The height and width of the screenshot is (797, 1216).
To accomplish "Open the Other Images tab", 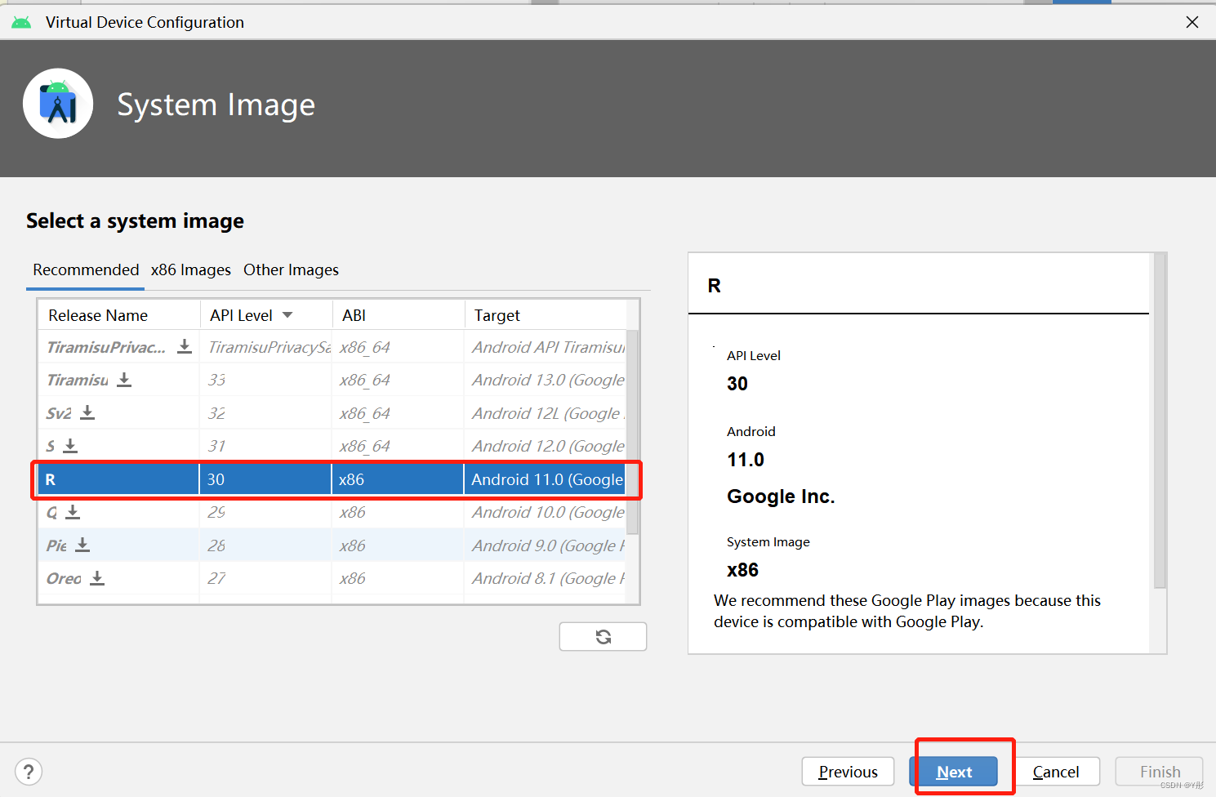I will click(291, 269).
